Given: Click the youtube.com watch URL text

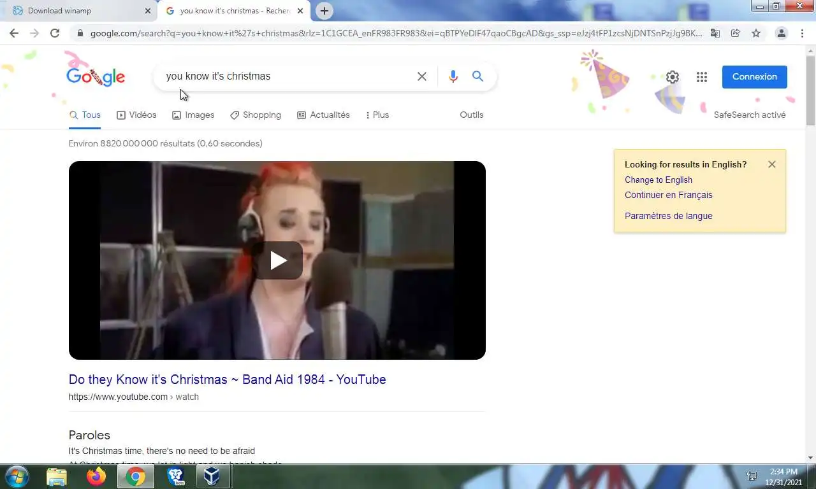Looking at the screenshot, I should tap(134, 397).
